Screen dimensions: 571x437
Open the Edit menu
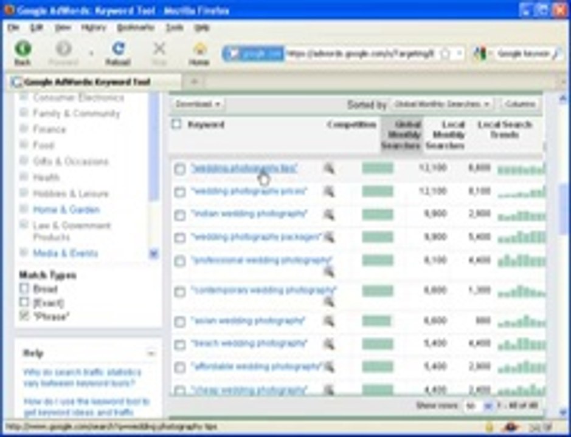tap(36, 28)
